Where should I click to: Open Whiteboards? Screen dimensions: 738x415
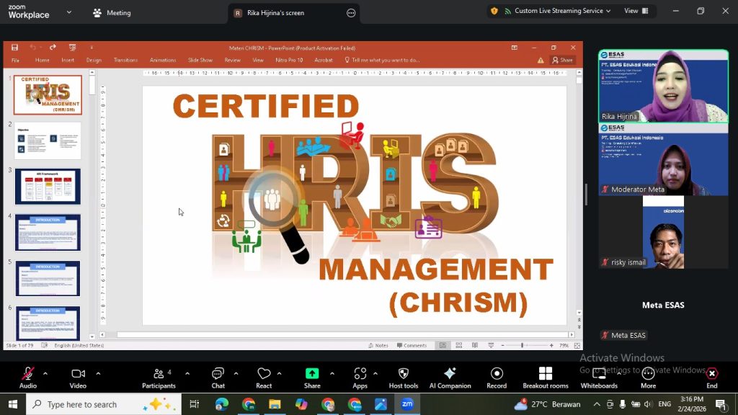pyautogui.click(x=599, y=378)
